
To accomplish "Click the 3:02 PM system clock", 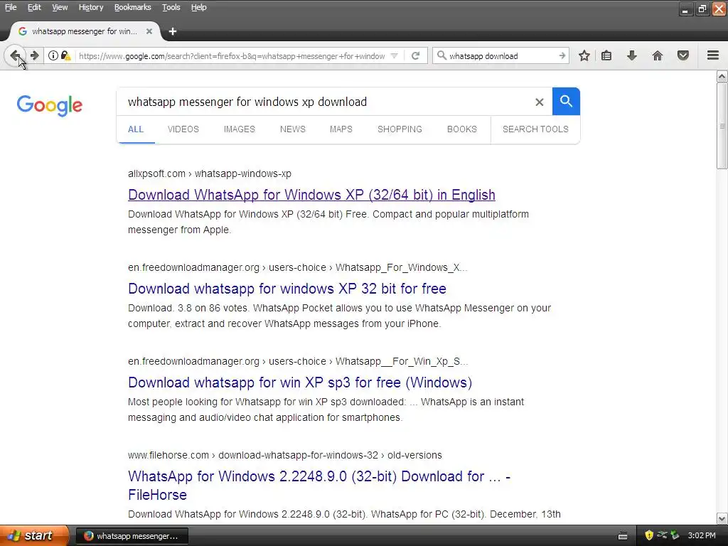I will click(702, 535).
